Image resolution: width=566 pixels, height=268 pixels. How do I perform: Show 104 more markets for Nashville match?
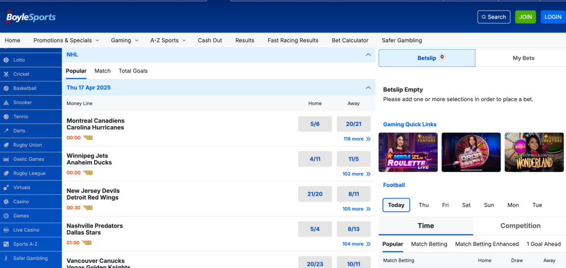[x=357, y=244]
